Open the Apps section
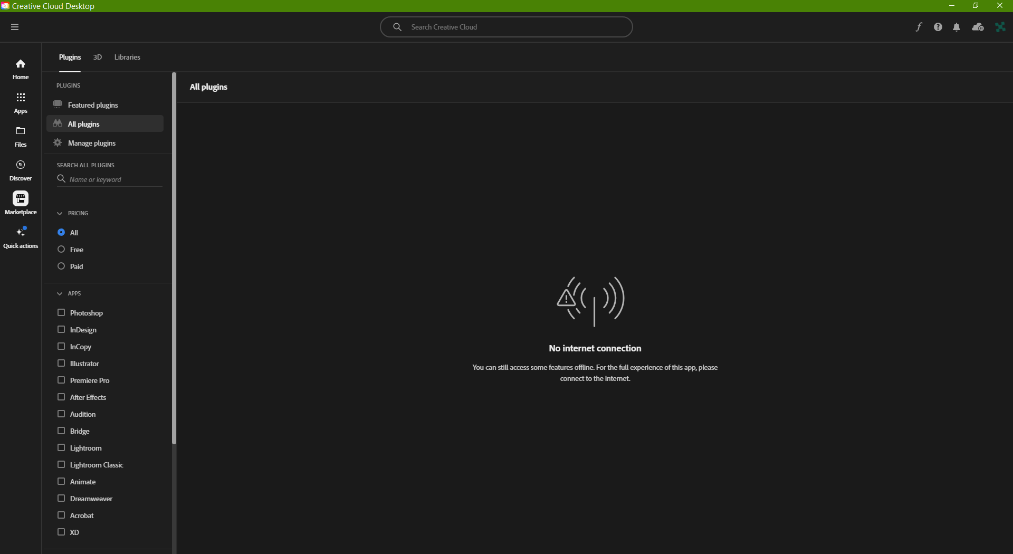 pyautogui.click(x=21, y=103)
